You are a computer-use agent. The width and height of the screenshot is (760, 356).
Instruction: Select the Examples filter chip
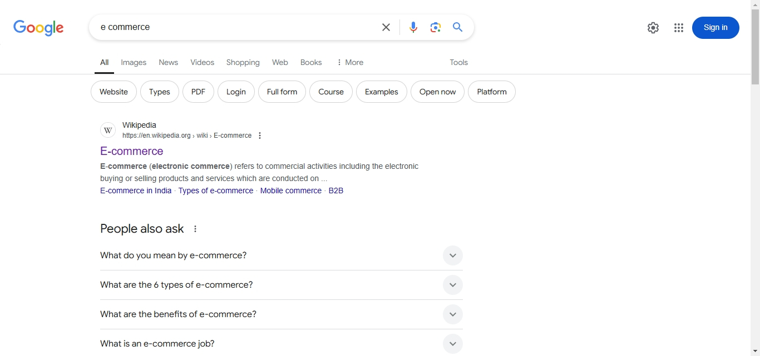click(x=382, y=92)
